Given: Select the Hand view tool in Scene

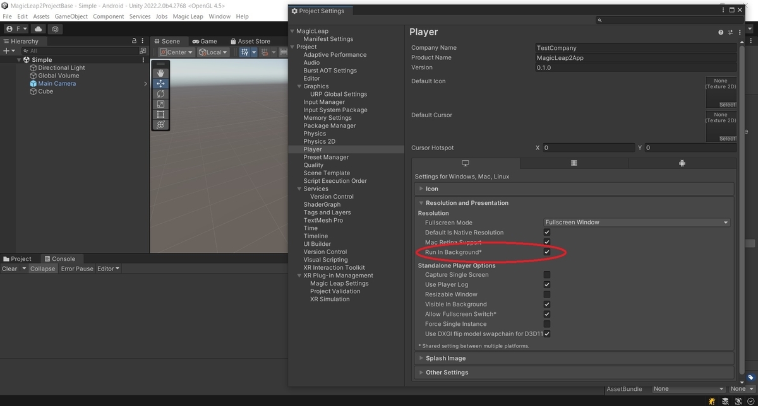Looking at the screenshot, I should tap(160, 73).
